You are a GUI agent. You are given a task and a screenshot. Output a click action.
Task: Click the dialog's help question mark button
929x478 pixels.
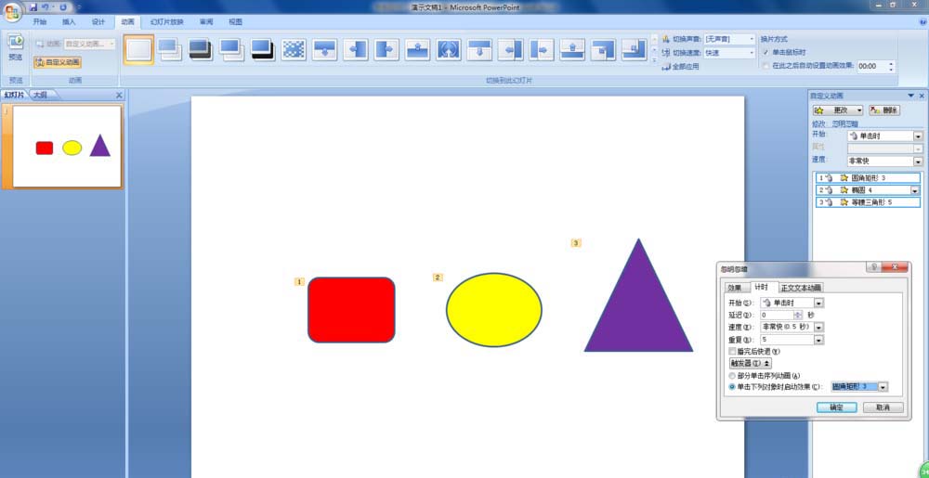point(873,268)
